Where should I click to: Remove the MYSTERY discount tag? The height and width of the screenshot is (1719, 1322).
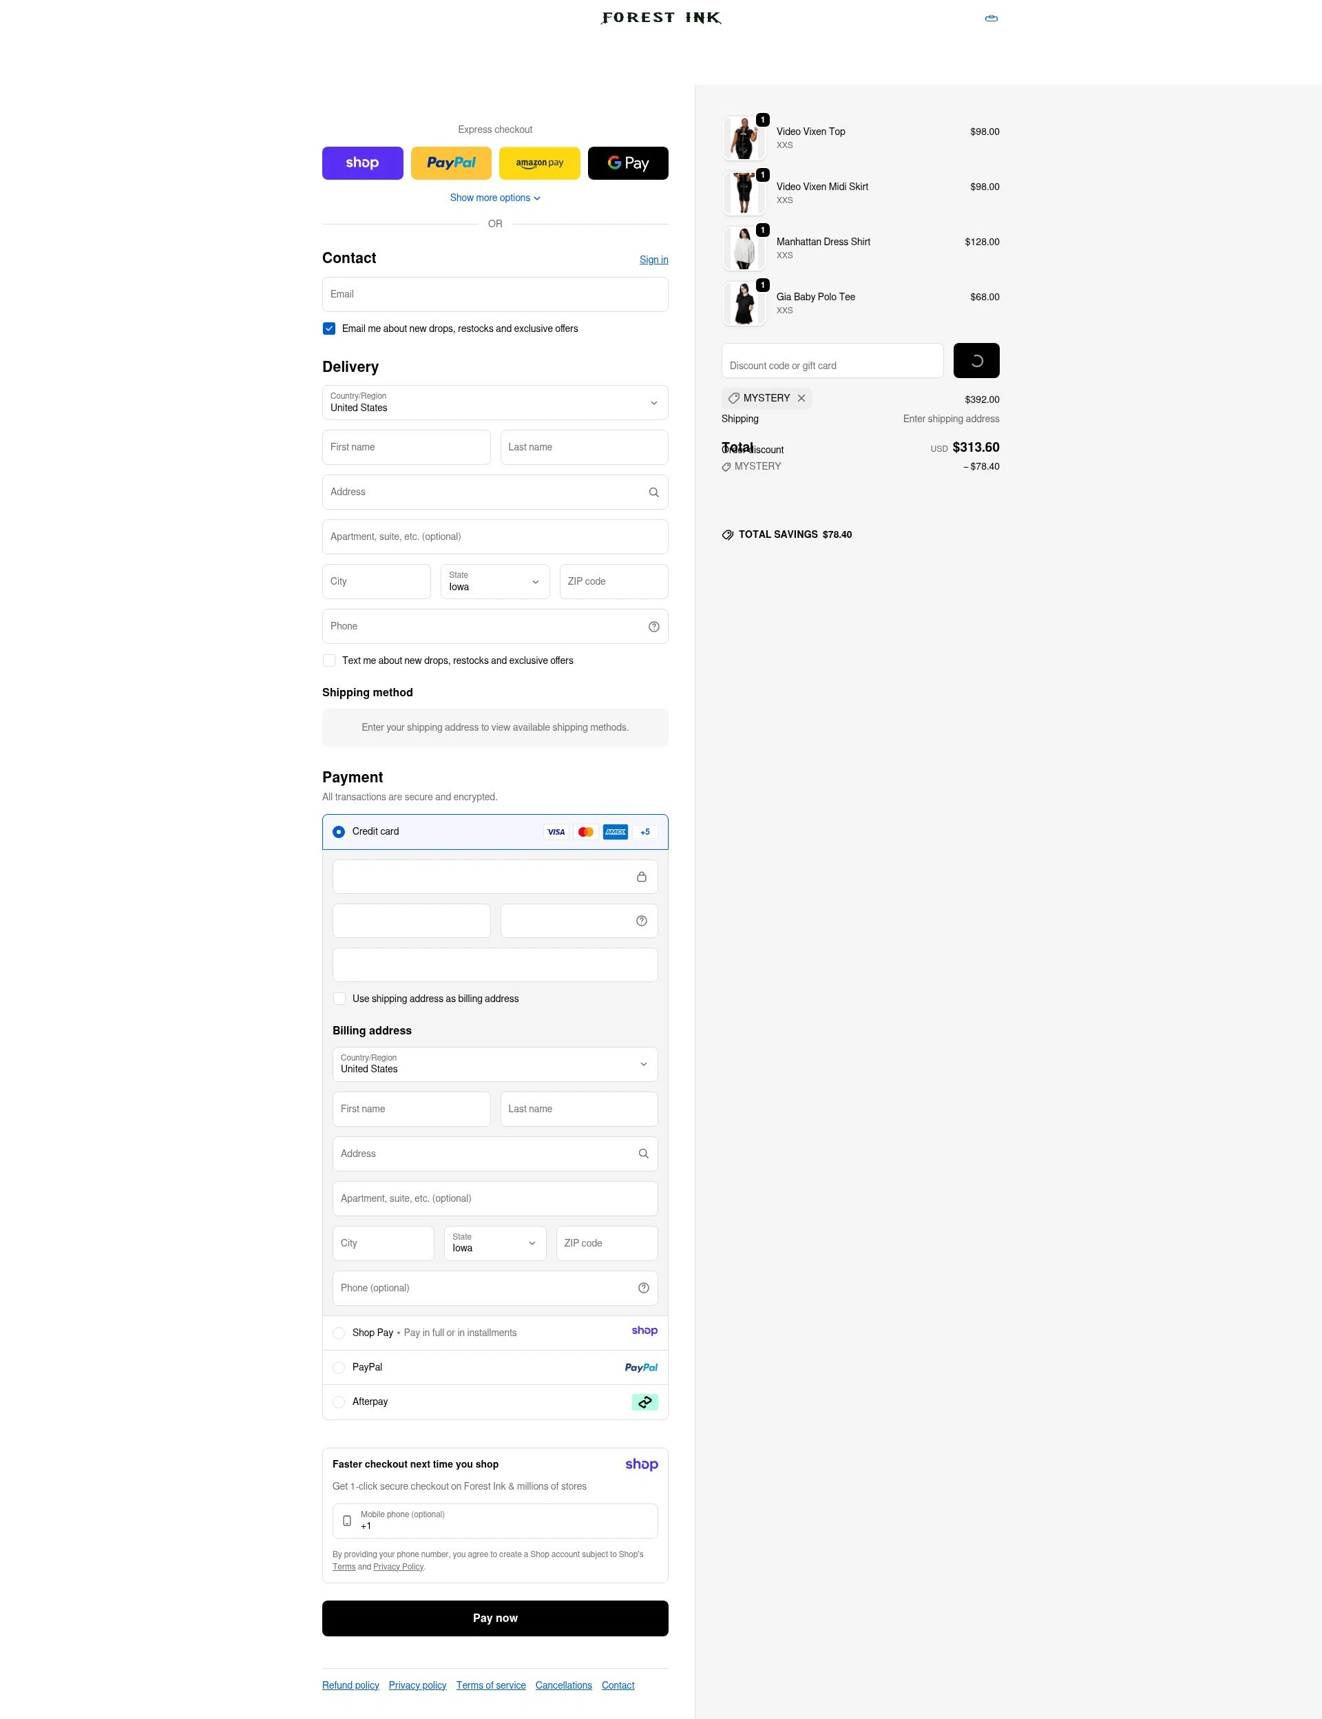pos(802,398)
